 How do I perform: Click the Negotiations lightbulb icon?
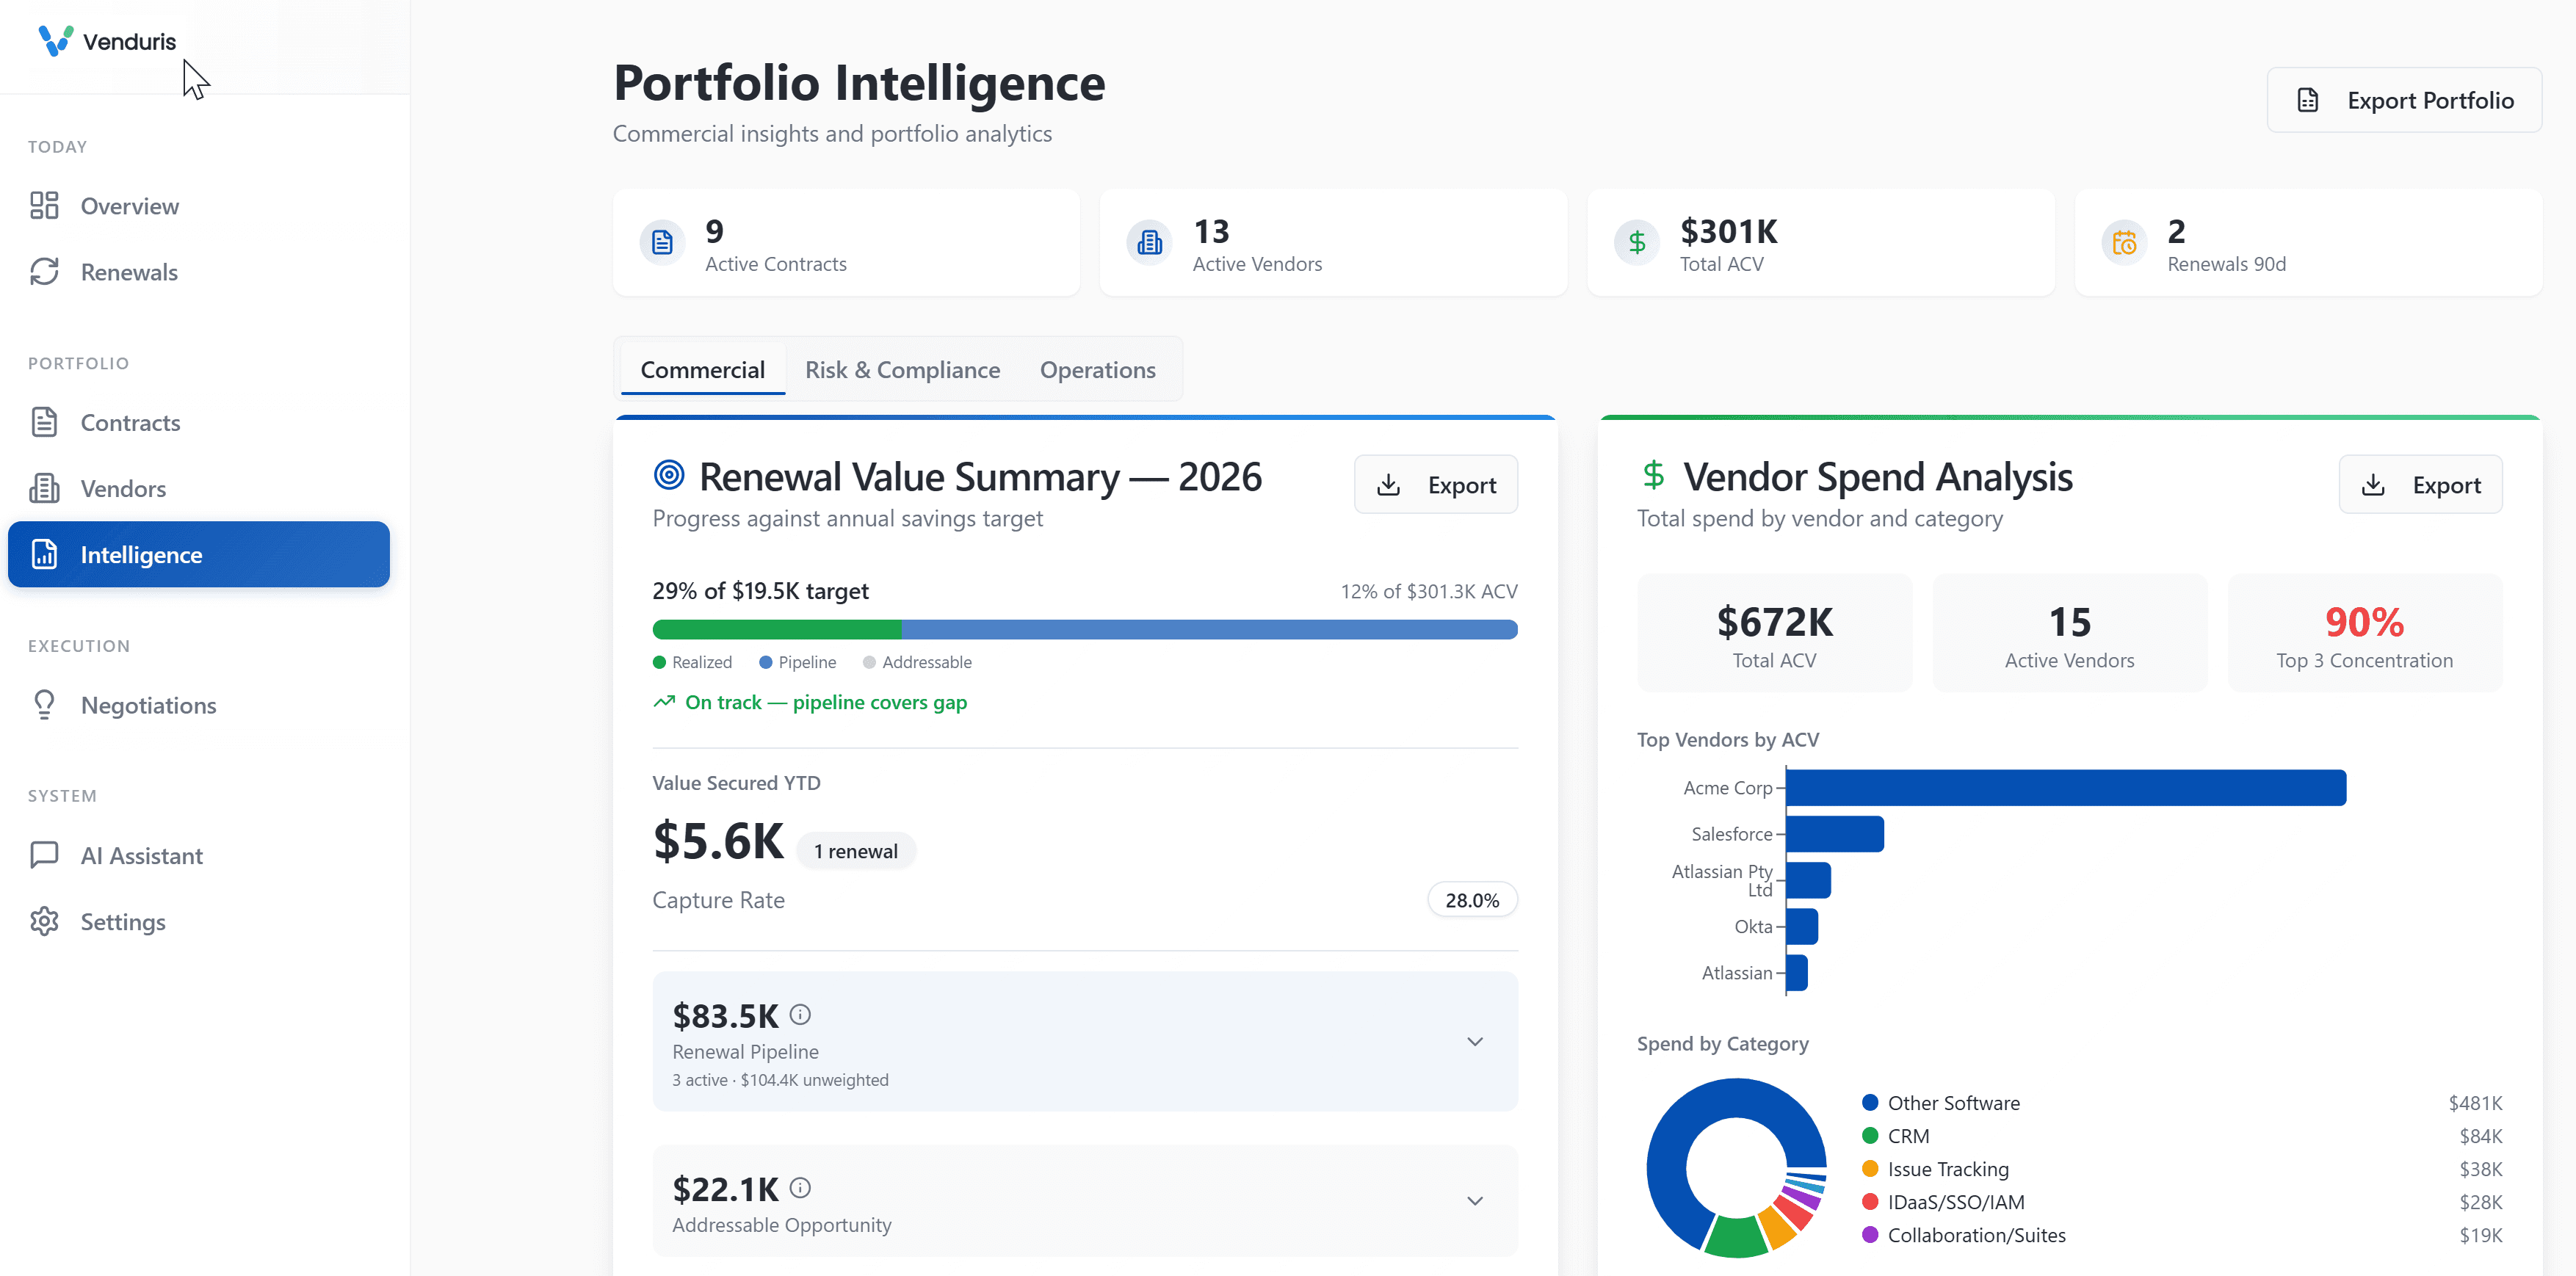44,705
